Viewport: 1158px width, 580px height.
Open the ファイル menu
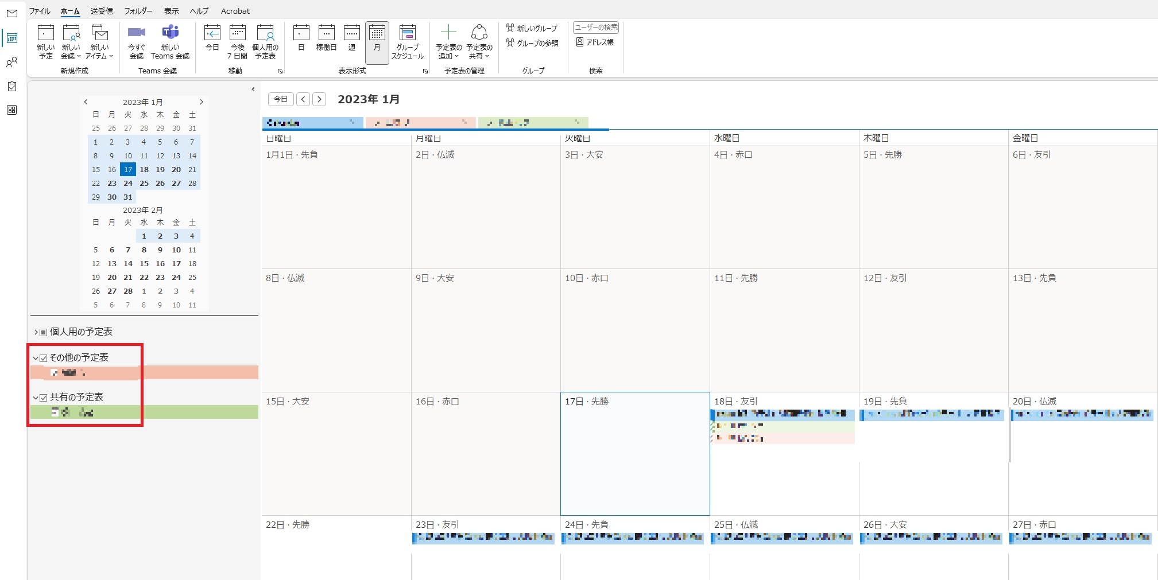(x=40, y=11)
